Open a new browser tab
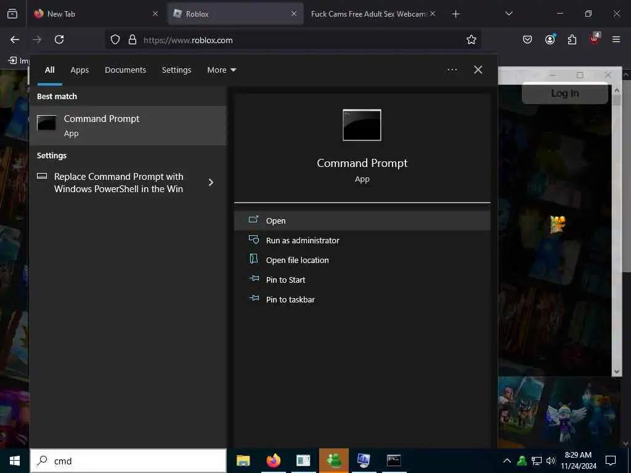The width and height of the screenshot is (631, 473). (x=455, y=14)
